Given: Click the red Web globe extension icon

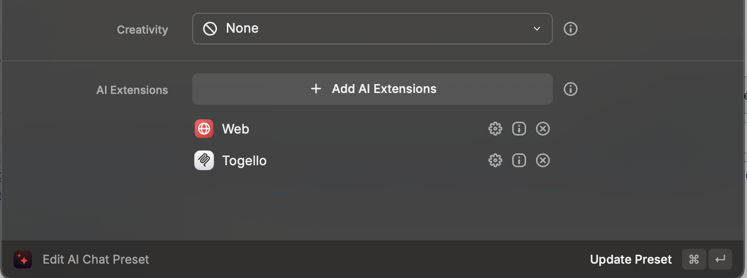Looking at the screenshot, I should tap(204, 129).
